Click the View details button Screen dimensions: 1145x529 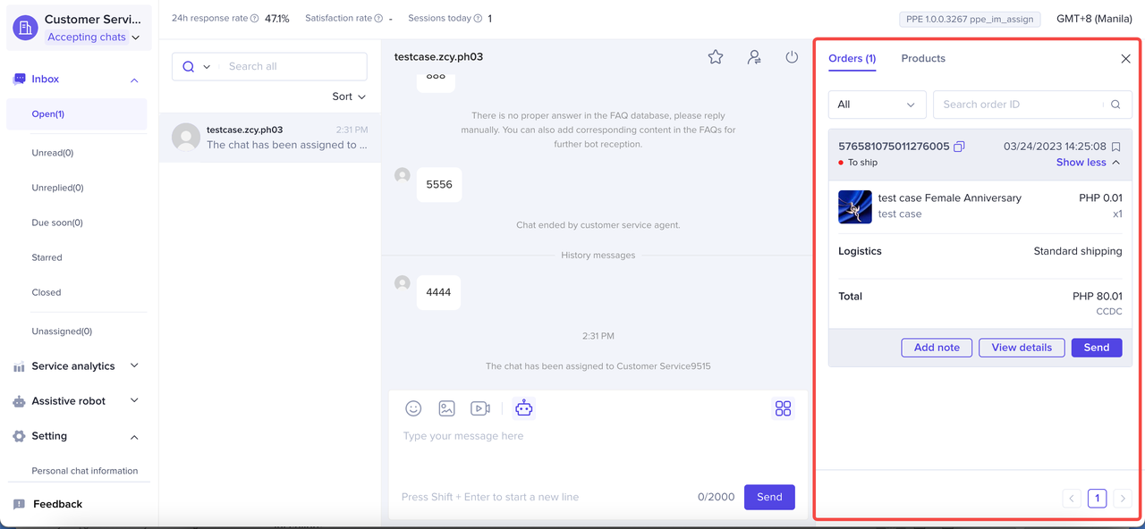[1022, 348]
